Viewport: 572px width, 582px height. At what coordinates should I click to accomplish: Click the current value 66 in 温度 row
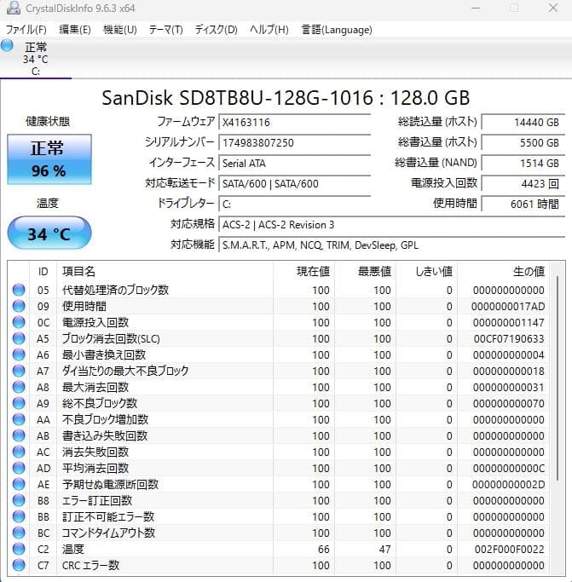click(x=324, y=549)
